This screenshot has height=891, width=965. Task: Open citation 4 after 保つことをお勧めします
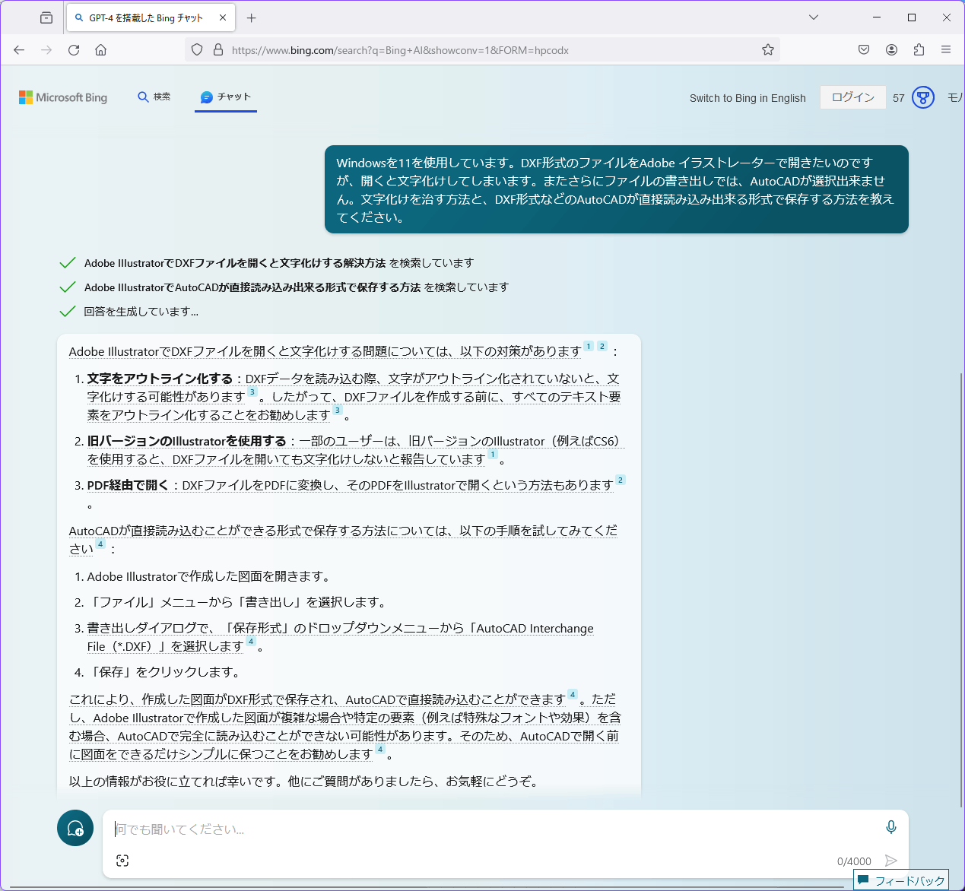(x=380, y=750)
